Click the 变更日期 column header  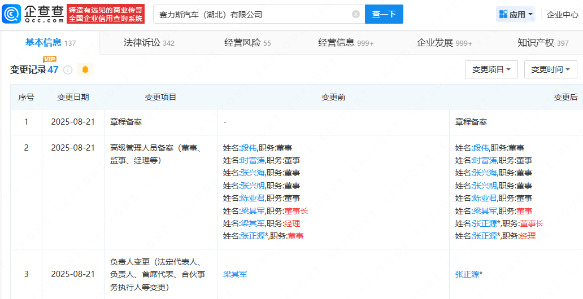(x=73, y=97)
